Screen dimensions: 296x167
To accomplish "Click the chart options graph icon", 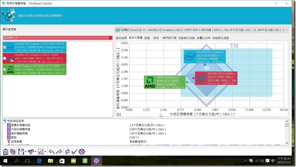I will 41,152.
